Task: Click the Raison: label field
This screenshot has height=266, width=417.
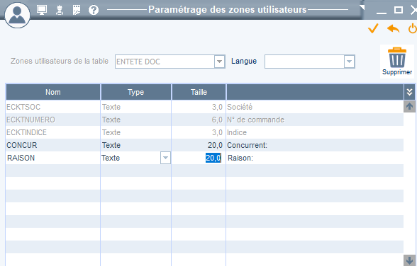Action: point(315,158)
